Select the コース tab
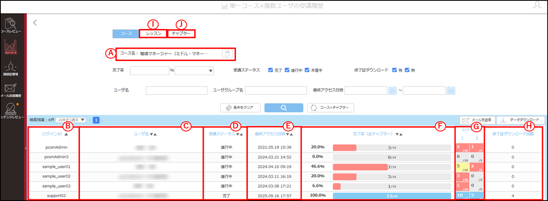This screenshot has height=201, width=548. pos(126,34)
